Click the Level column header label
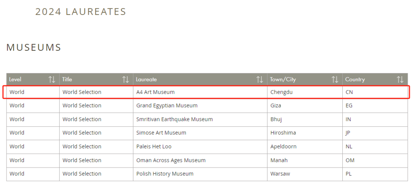The height and width of the screenshot is (186, 415). point(15,80)
